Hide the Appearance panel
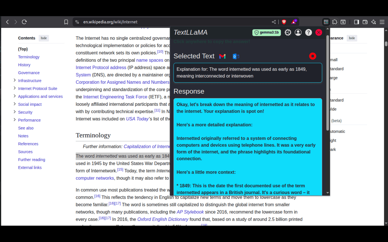This screenshot has height=242, width=388. click(352, 38)
